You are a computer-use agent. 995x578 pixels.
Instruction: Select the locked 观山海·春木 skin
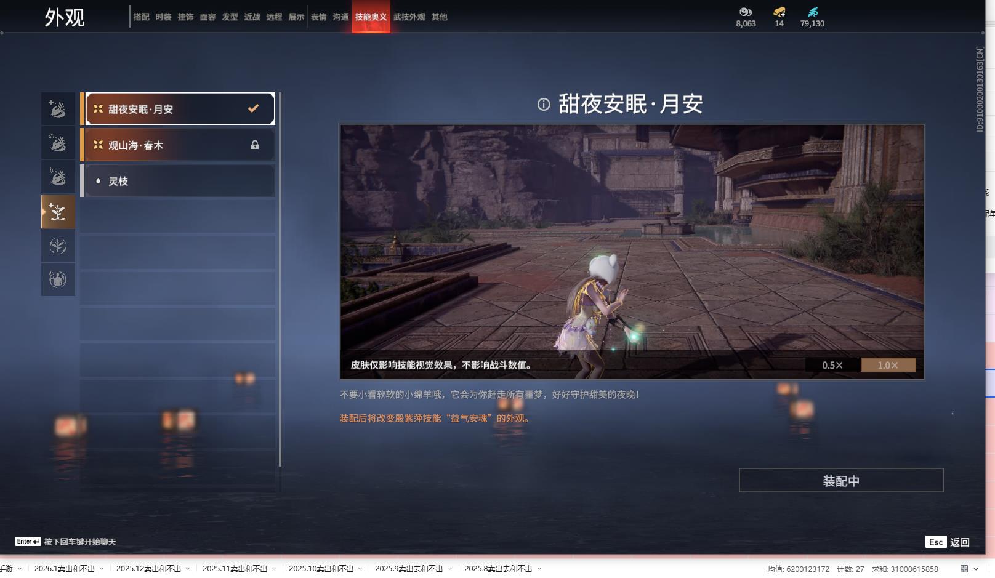(178, 145)
